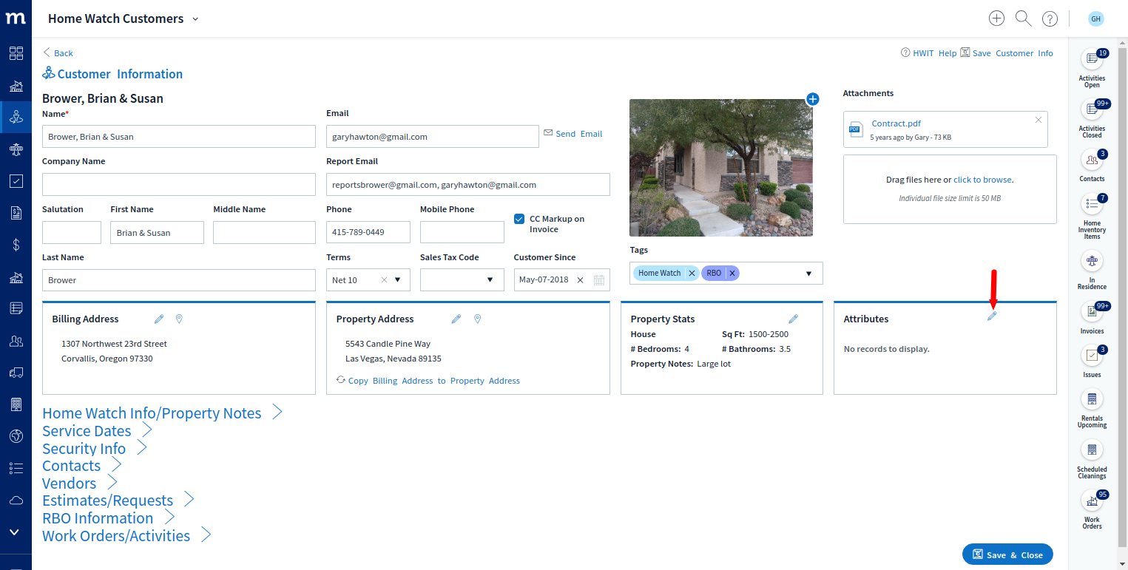Open the Sales Tax Code dropdown
The image size is (1128, 570).
coord(490,280)
